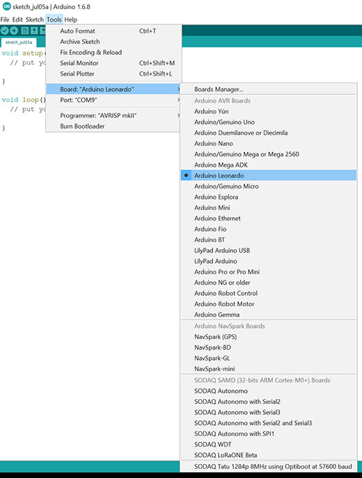
Task: Click the 'void loop()' line in editor
Action: 24,100
